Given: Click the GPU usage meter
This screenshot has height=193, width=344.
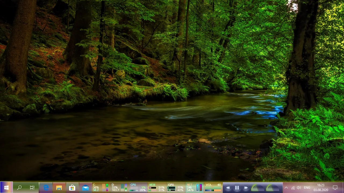Looking at the screenshot, I should (176, 187).
